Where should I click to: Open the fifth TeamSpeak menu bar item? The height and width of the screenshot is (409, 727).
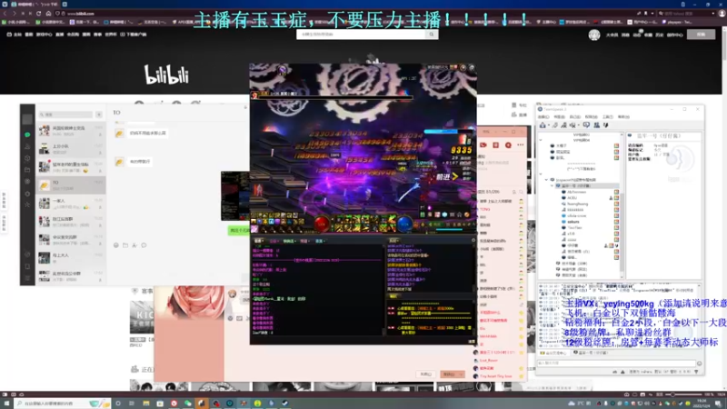click(608, 117)
